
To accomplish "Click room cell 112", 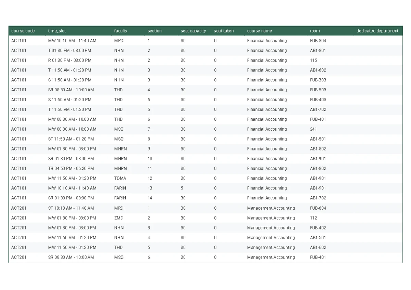I will point(313,218).
